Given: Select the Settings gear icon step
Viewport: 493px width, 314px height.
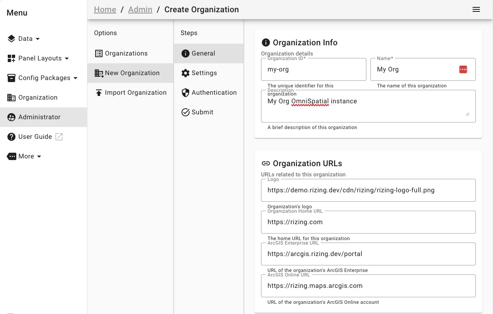Looking at the screenshot, I should point(185,73).
